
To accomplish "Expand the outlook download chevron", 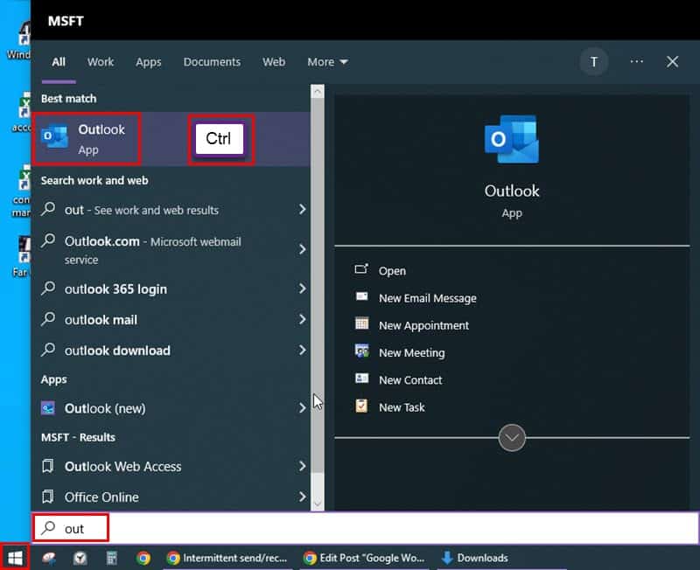I will pos(302,350).
